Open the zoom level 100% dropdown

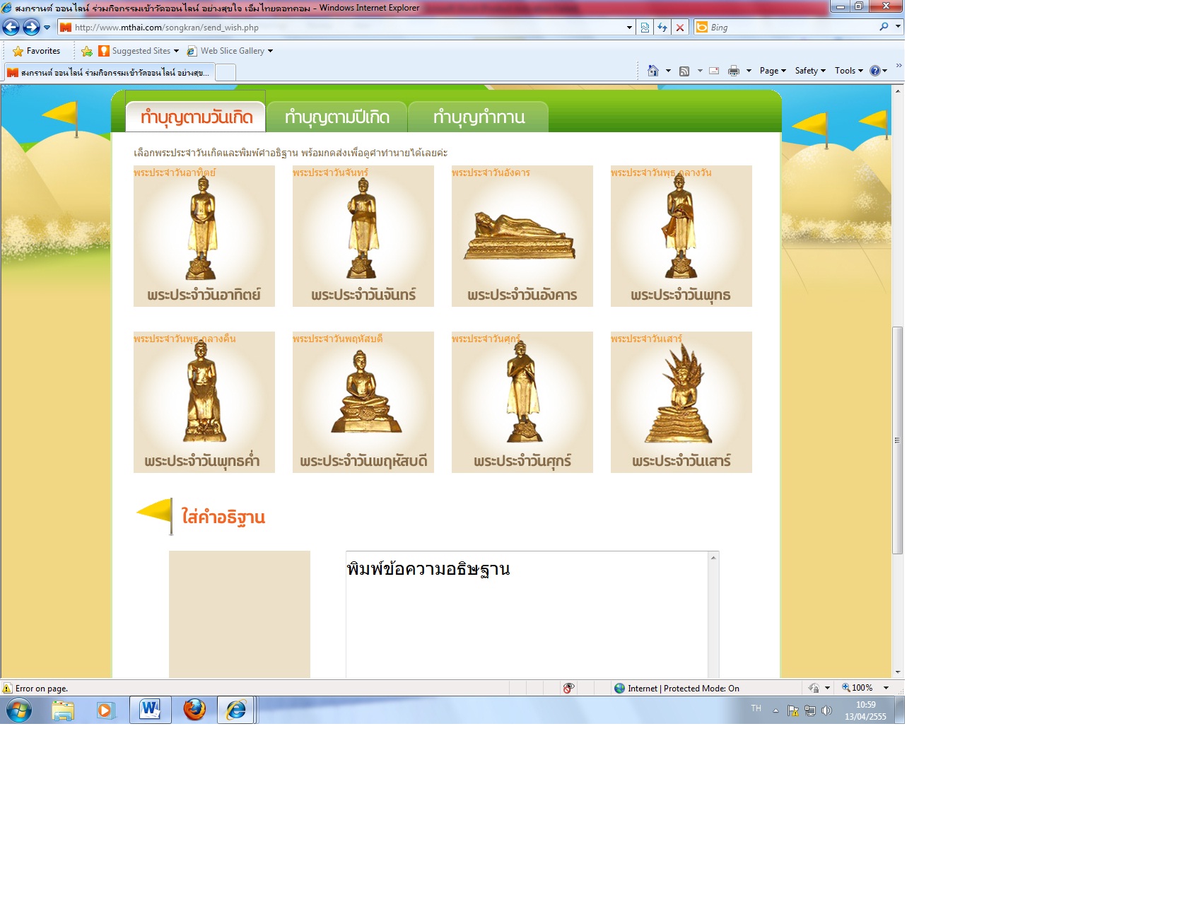pyautogui.click(x=886, y=688)
